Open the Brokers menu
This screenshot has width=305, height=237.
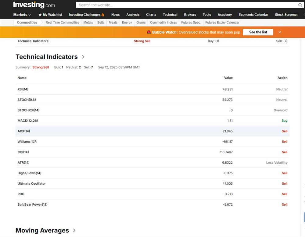pos(190,15)
